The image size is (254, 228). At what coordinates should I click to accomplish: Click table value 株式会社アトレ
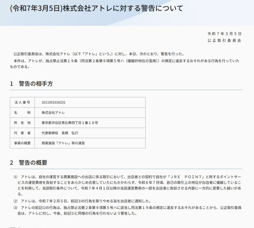(53, 113)
